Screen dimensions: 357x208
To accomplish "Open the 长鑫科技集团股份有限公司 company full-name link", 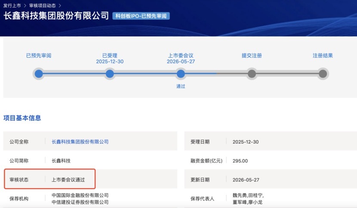I will click(x=80, y=142).
